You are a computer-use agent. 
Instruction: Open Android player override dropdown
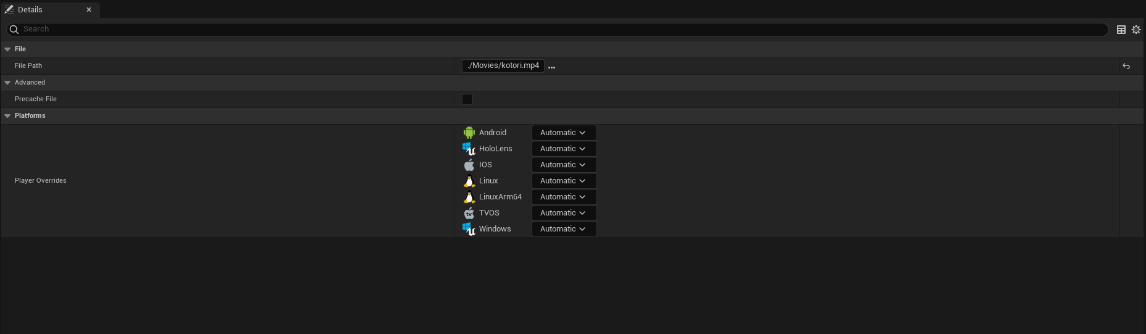pos(563,133)
